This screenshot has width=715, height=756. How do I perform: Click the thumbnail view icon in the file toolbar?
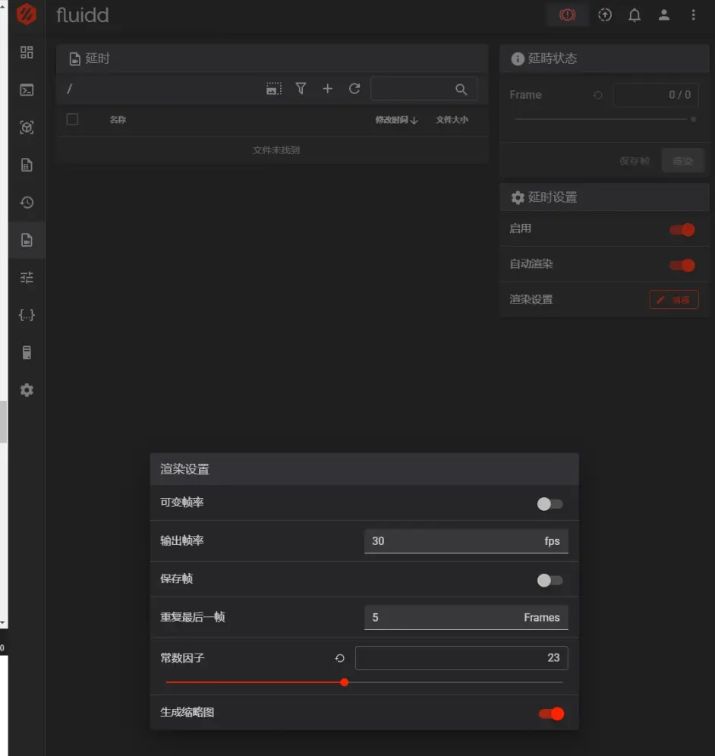tap(274, 89)
